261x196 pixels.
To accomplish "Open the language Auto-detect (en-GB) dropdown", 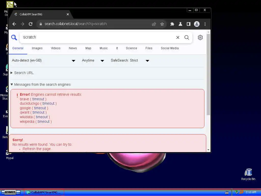I will pos(43,60).
